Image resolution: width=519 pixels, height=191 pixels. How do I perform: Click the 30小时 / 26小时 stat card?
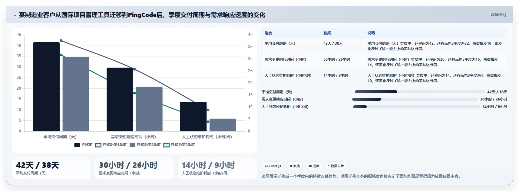(x=134, y=168)
